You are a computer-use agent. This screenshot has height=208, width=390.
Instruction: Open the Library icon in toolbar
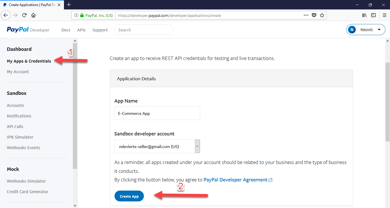[x=364, y=15]
